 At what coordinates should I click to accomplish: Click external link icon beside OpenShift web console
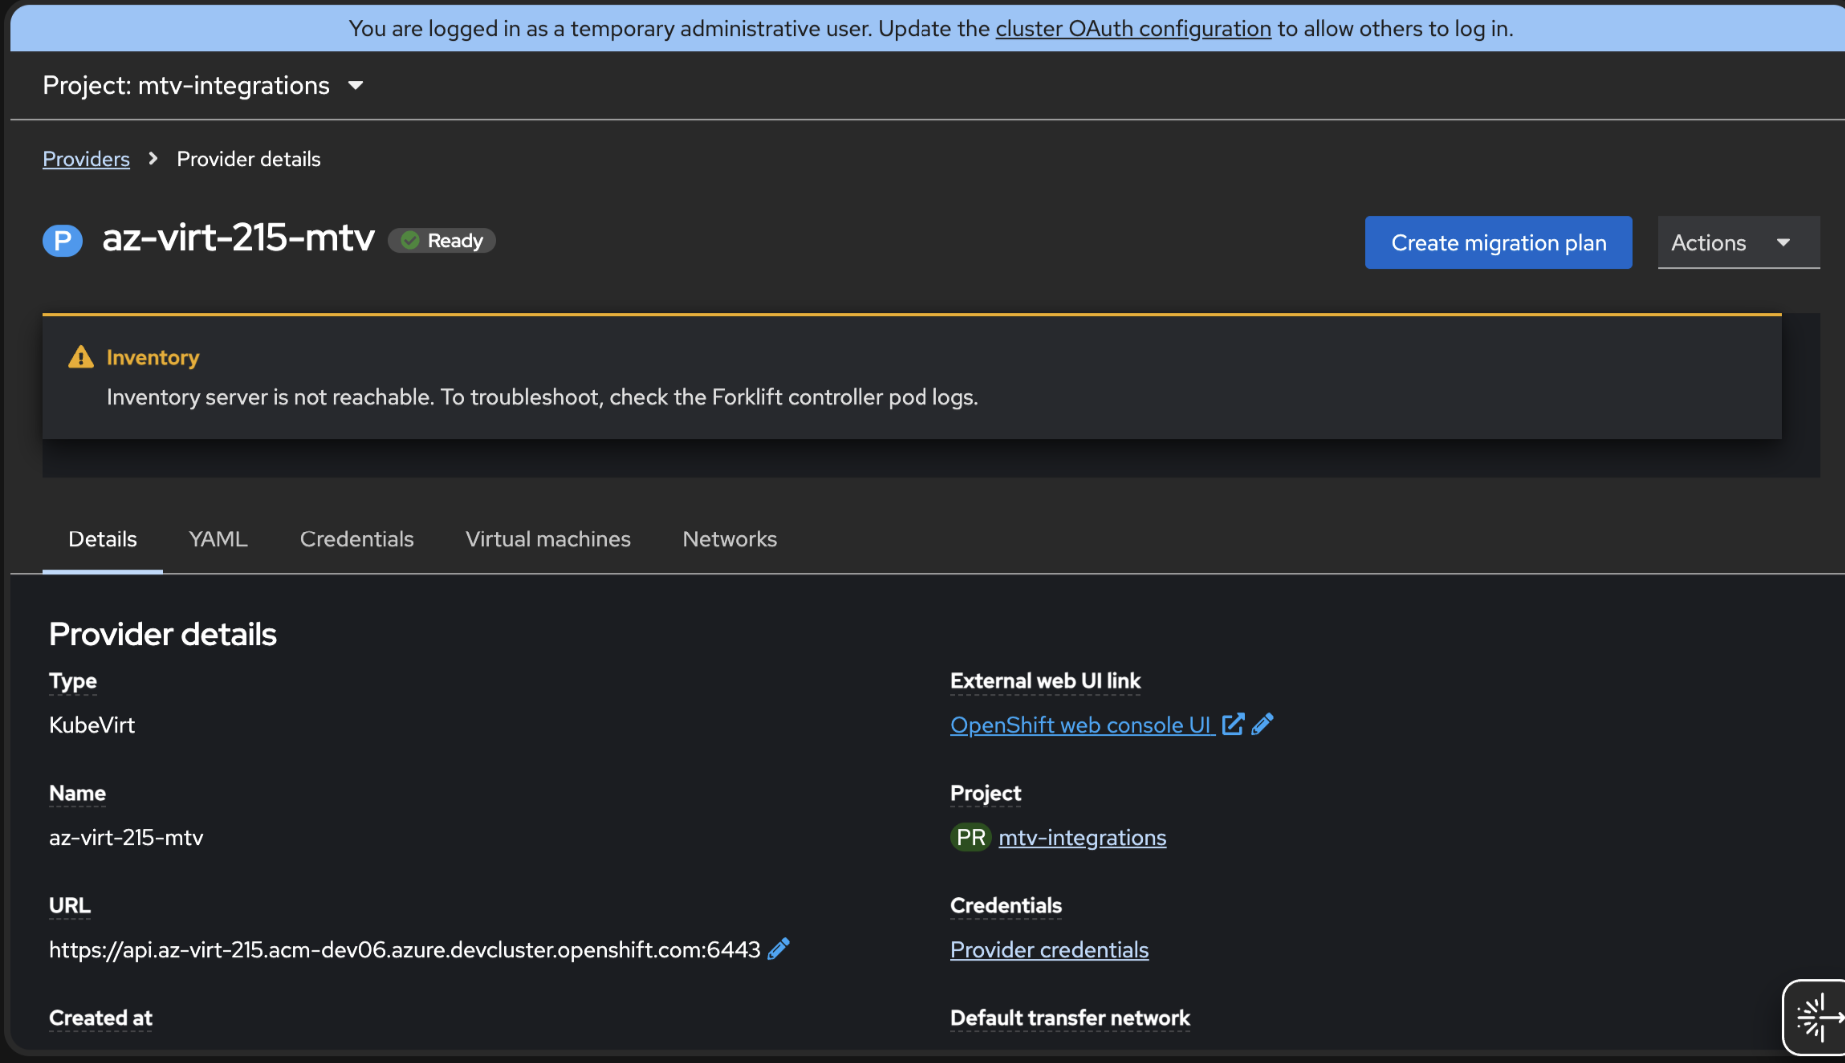tap(1233, 725)
